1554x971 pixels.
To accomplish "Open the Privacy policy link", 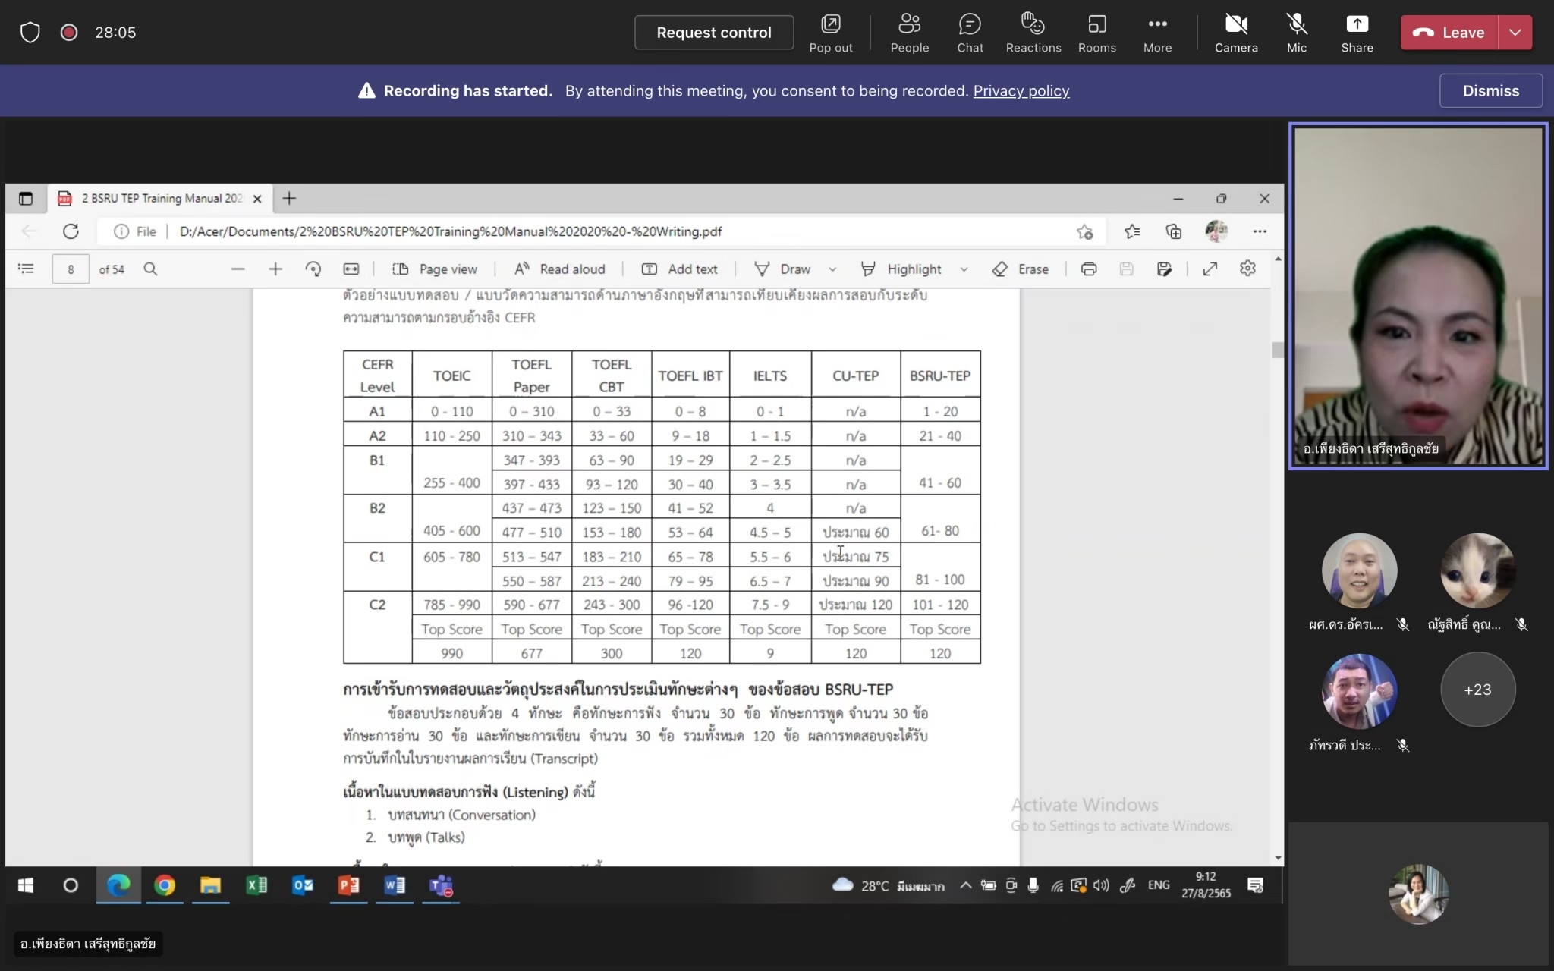I will point(1021,91).
